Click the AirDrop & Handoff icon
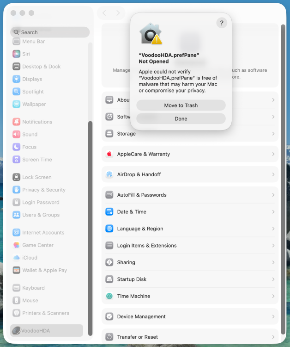This screenshot has width=290, height=347. point(109,174)
